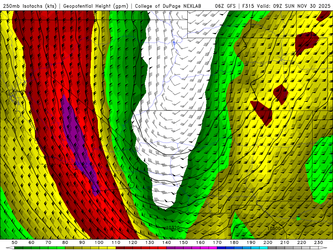Click the gray legend swatch below 200
Screen dimensions: 333x250
tap(272, 248)
